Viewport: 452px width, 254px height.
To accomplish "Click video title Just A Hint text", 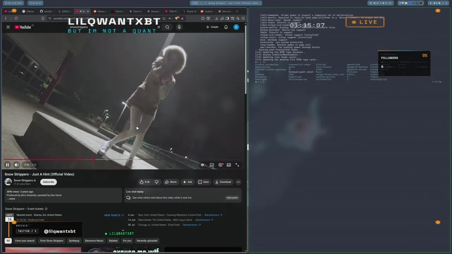I will tap(40, 174).
